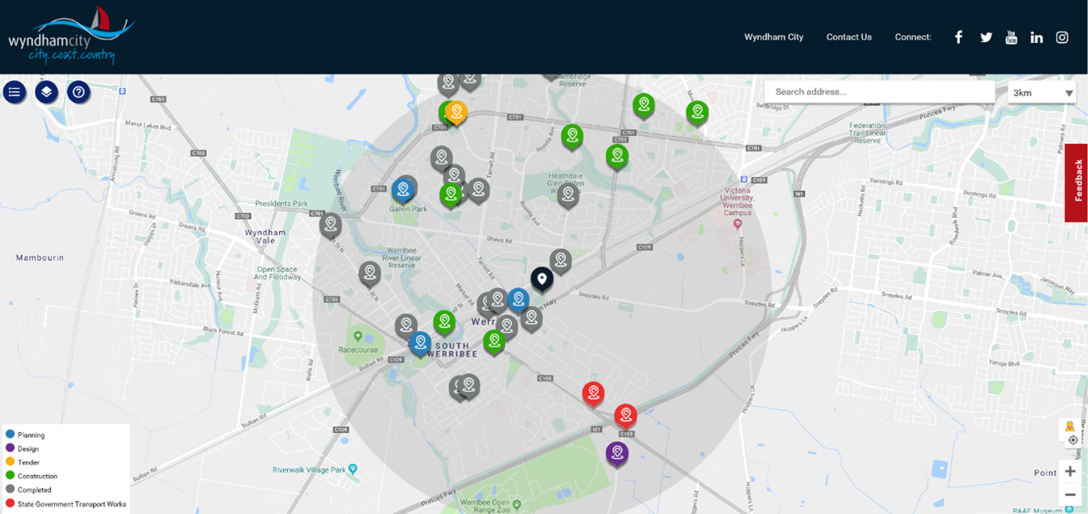1088x514 pixels.
Task: Click the blue Planning marker nearest the Racecourse
Action: point(420,343)
